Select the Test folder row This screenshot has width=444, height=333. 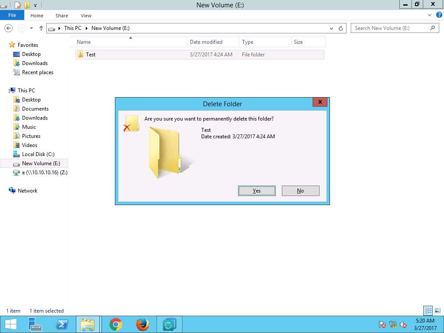pos(199,54)
